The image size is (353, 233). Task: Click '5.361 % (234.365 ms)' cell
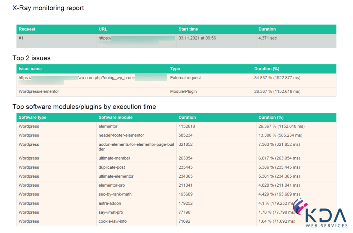(x=279, y=176)
